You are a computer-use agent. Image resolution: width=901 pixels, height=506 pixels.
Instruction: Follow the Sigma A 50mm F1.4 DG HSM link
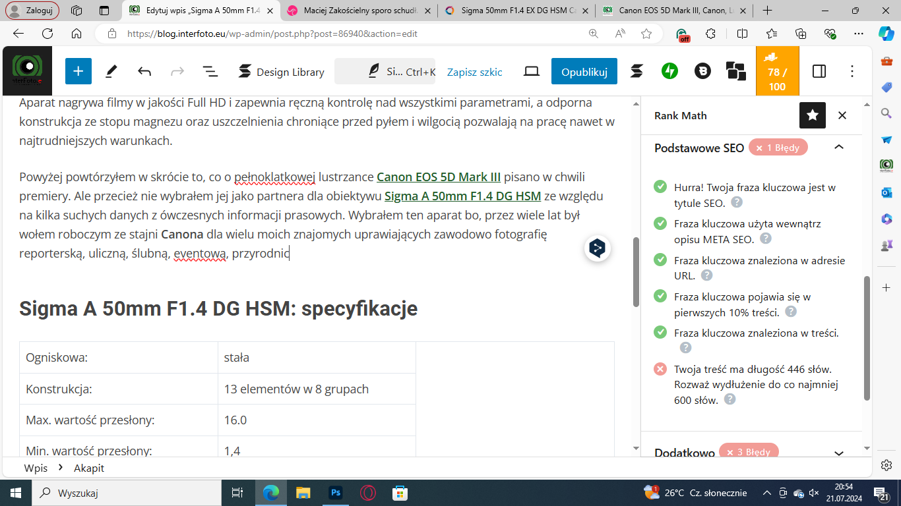click(x=462, y=196)
